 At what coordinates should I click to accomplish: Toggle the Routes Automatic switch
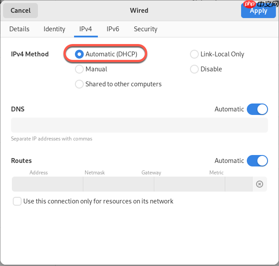coord(257,161)
